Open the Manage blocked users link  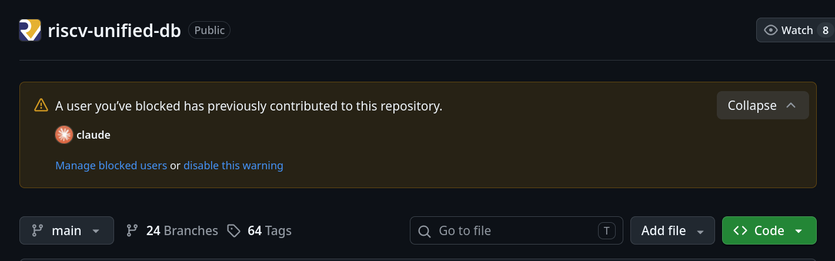[111, 166]
